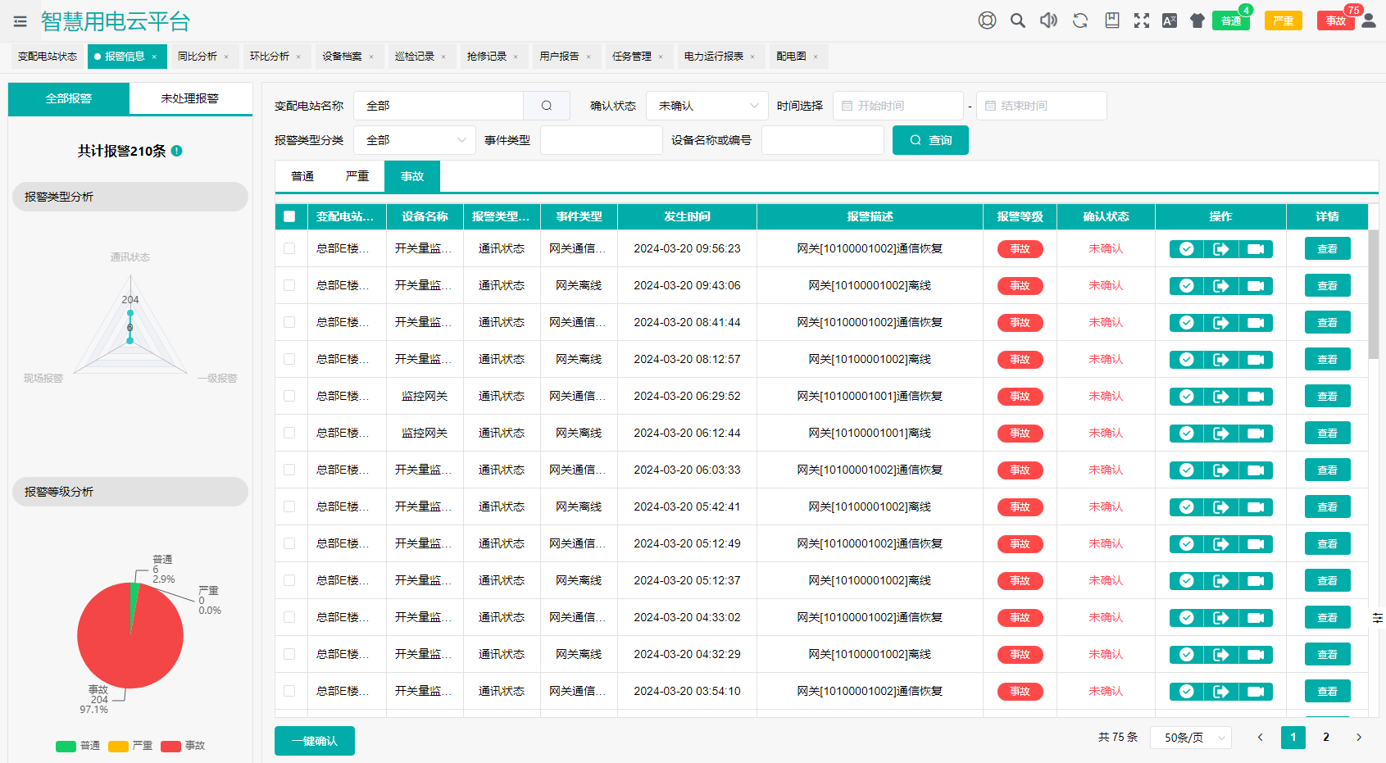Go to previous page with left chevron

tap(1261, 738)
